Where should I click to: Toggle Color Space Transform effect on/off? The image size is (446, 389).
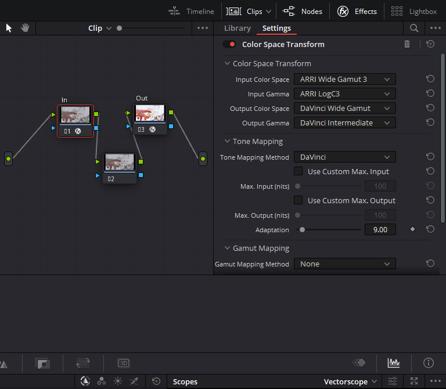tap(229, 44)
